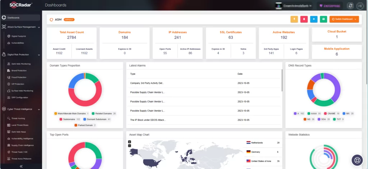This screenshot has width=368, height=169.
Task: Open Digital Footprint page
Action: [19, 36]
